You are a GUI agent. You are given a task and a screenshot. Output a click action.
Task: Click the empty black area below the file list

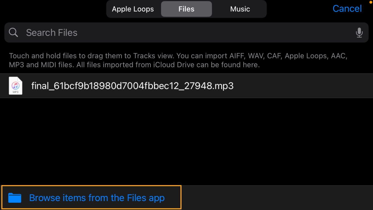coord(186,142)
